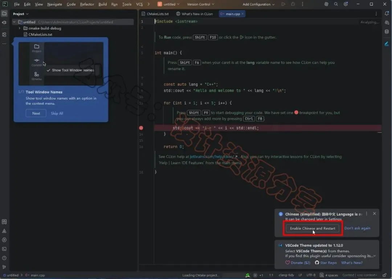This screenshot has width=392, height=279.
Task: Expand the VSCode Theme notification text
Action: click(x=374, y=256)
